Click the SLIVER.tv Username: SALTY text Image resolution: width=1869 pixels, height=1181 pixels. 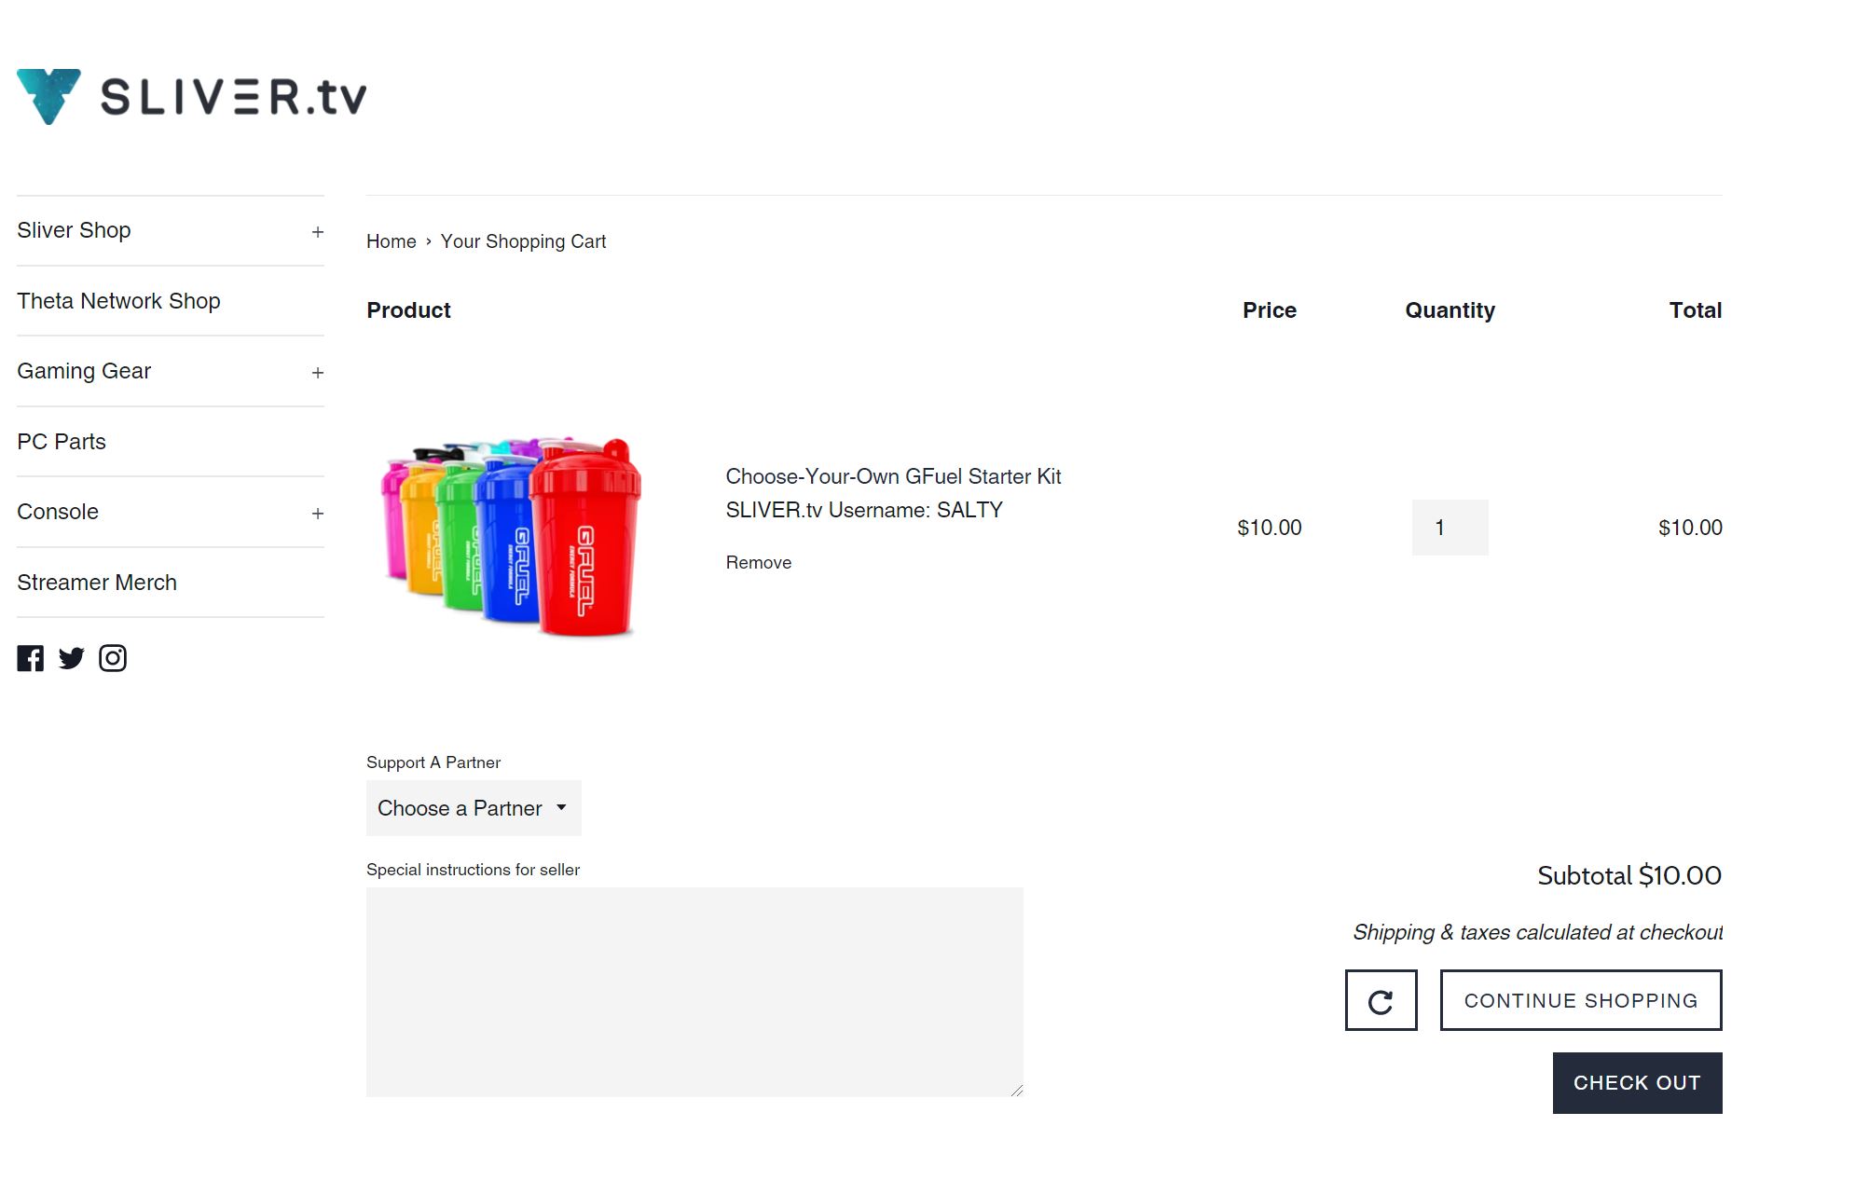tap(864, 510)
